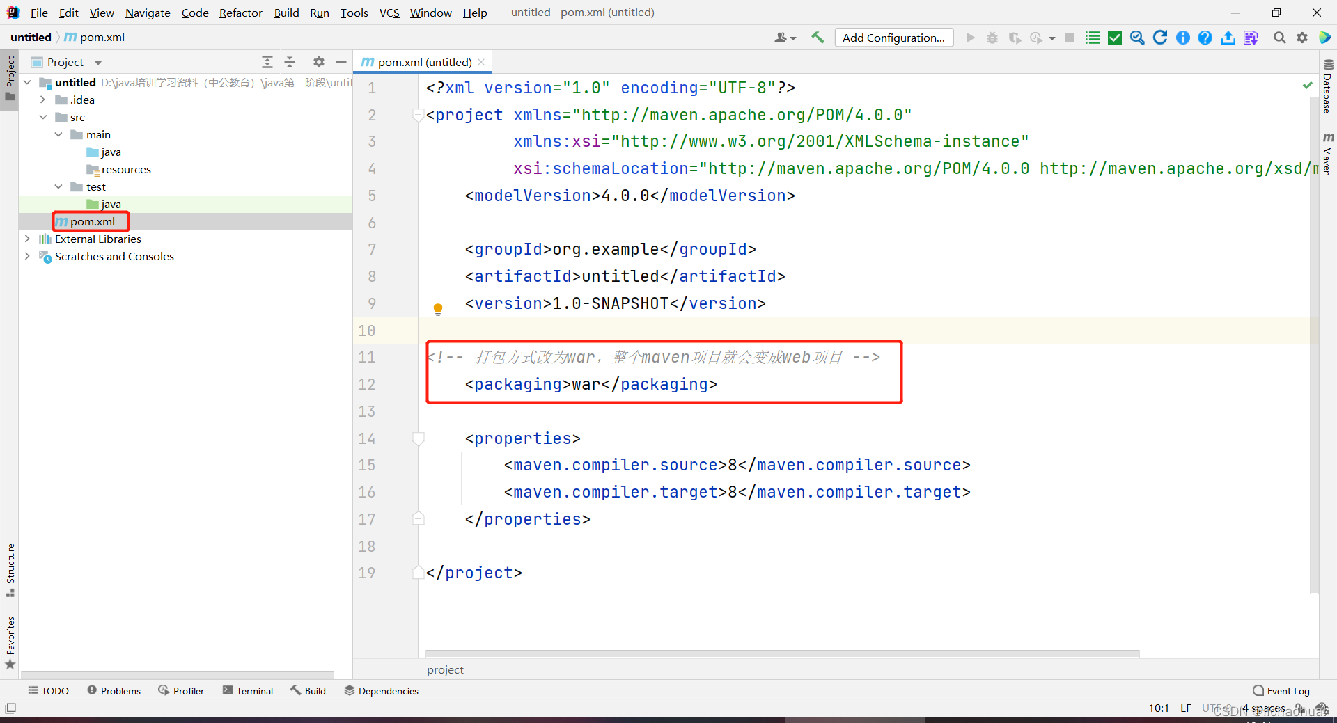The height and width of the screenshot is (723, 1337).
Task: Click the green checkmark toolbar icon
Action: [1115, 38]
